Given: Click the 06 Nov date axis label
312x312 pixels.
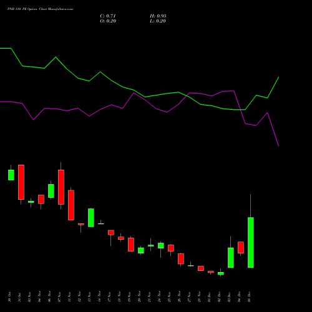Looking at the screenshot, I should tap(50, 297).
